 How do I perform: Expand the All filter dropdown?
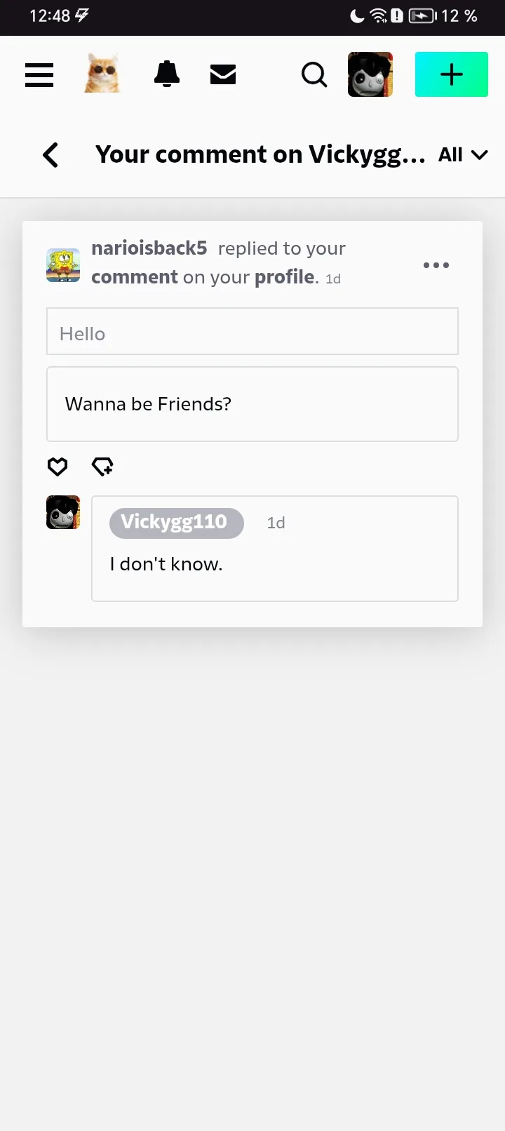(x=462, y=155)
